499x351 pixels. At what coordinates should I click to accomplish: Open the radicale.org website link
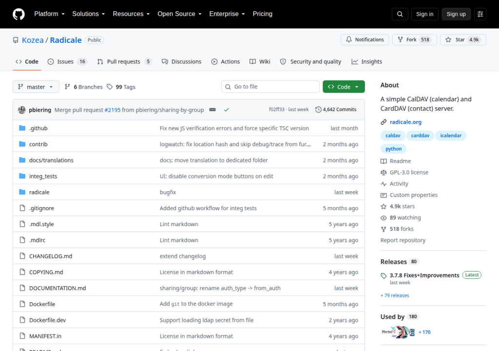click(405, 122)
